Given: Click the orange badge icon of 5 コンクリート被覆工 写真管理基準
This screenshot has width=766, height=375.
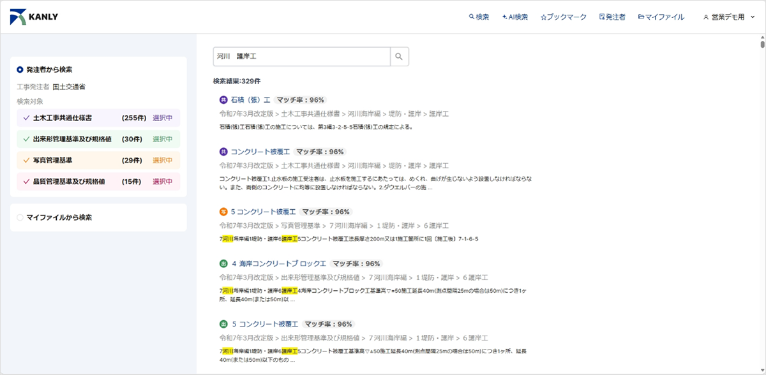Looking at the screenshot, I should click(x=223, y=212).
